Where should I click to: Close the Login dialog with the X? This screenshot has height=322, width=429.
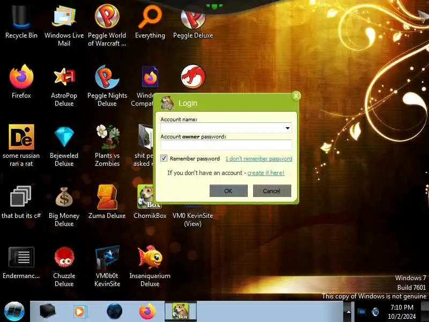296,96
